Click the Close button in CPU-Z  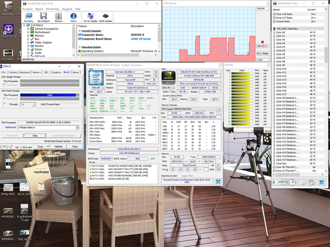(75, 147)
